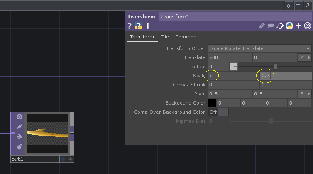
Task: Switch to the Tile tab
Action: point(165,37)
